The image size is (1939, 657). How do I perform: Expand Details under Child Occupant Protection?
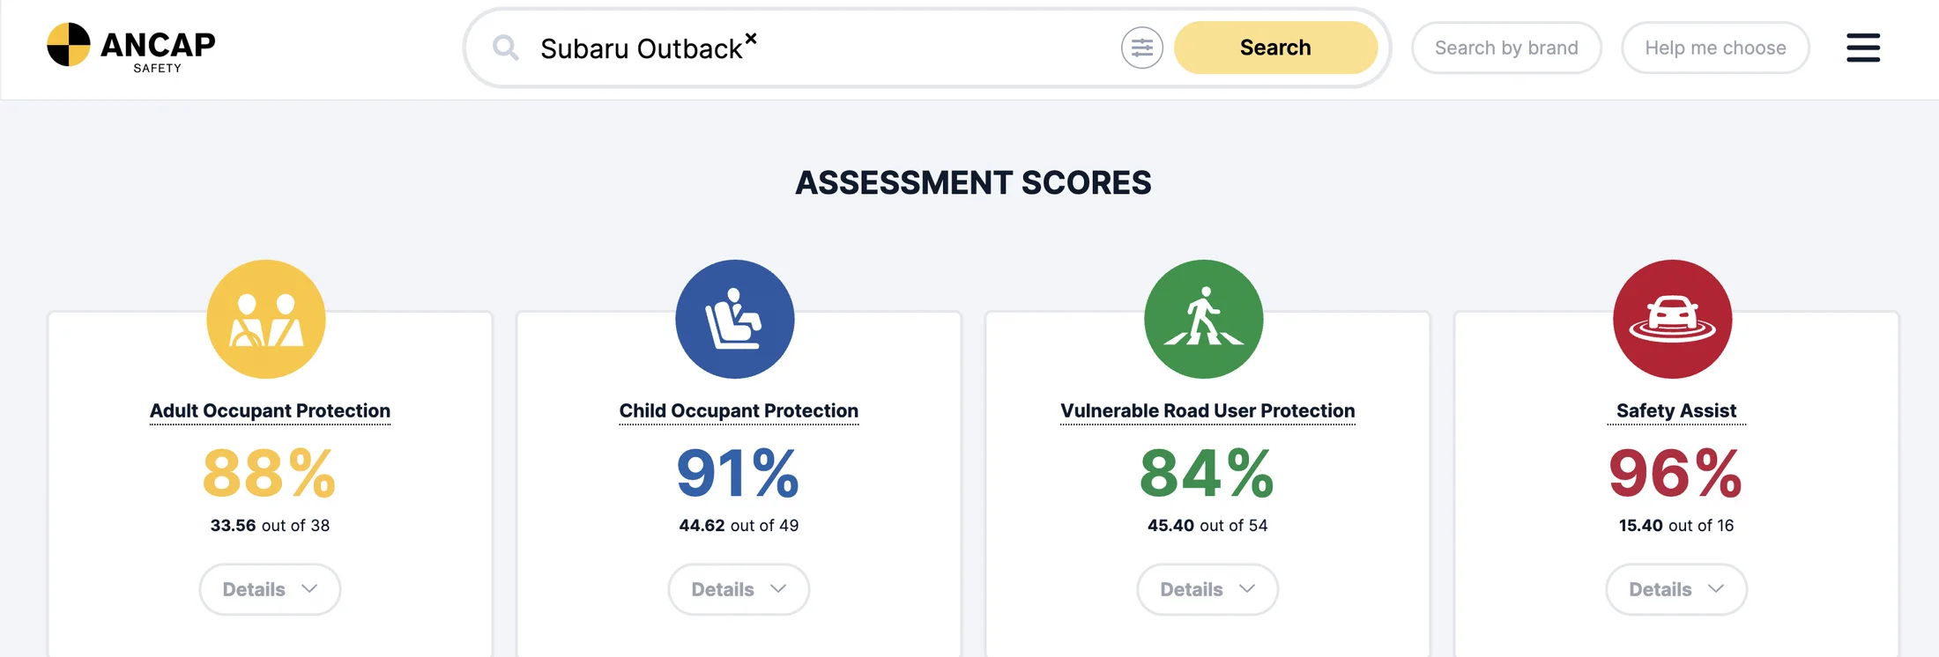(739, 589)
